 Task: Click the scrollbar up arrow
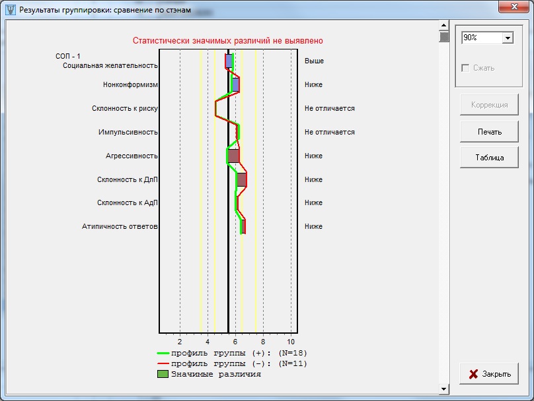coord(444,26)
